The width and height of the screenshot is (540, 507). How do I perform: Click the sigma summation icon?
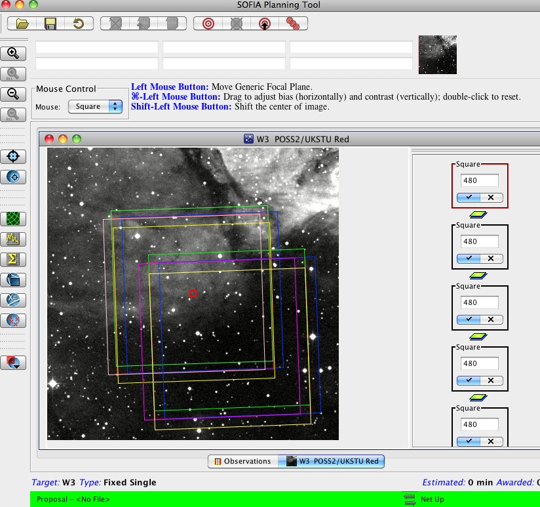pos(13,259)
